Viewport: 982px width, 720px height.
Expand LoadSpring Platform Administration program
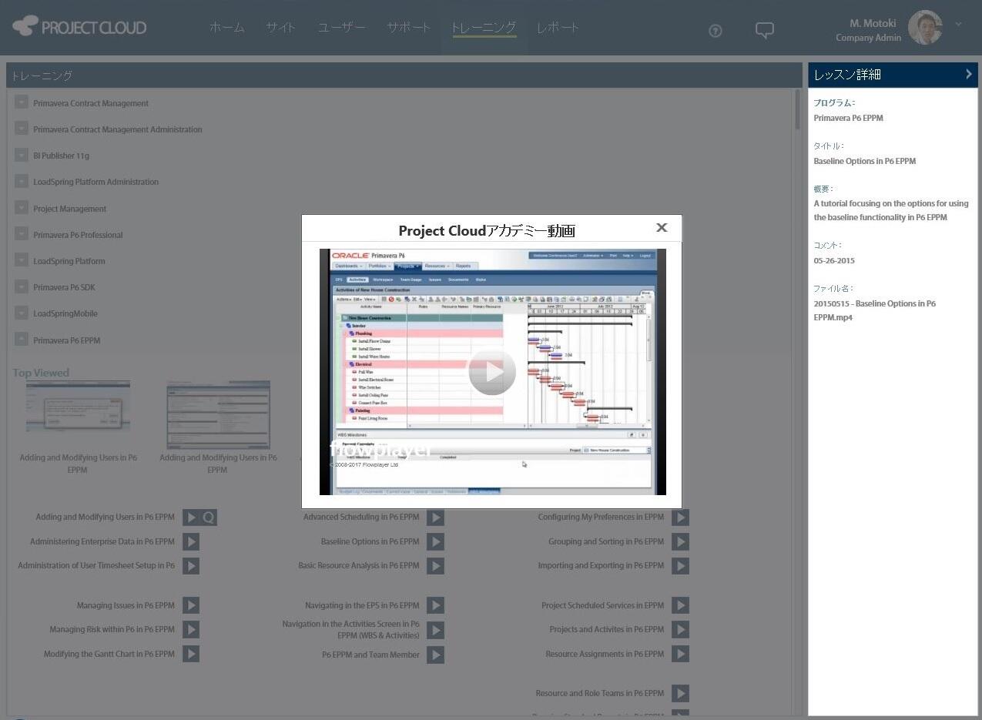tap(22, 181)
